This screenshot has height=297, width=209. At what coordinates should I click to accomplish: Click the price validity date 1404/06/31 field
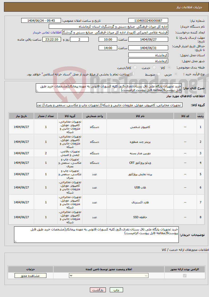tap(148, 48)
